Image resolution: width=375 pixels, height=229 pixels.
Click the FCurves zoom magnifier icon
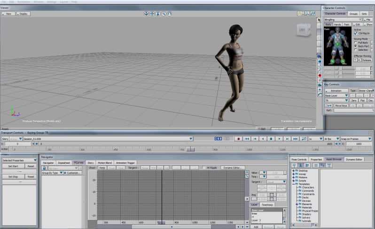tap(247, 176)
